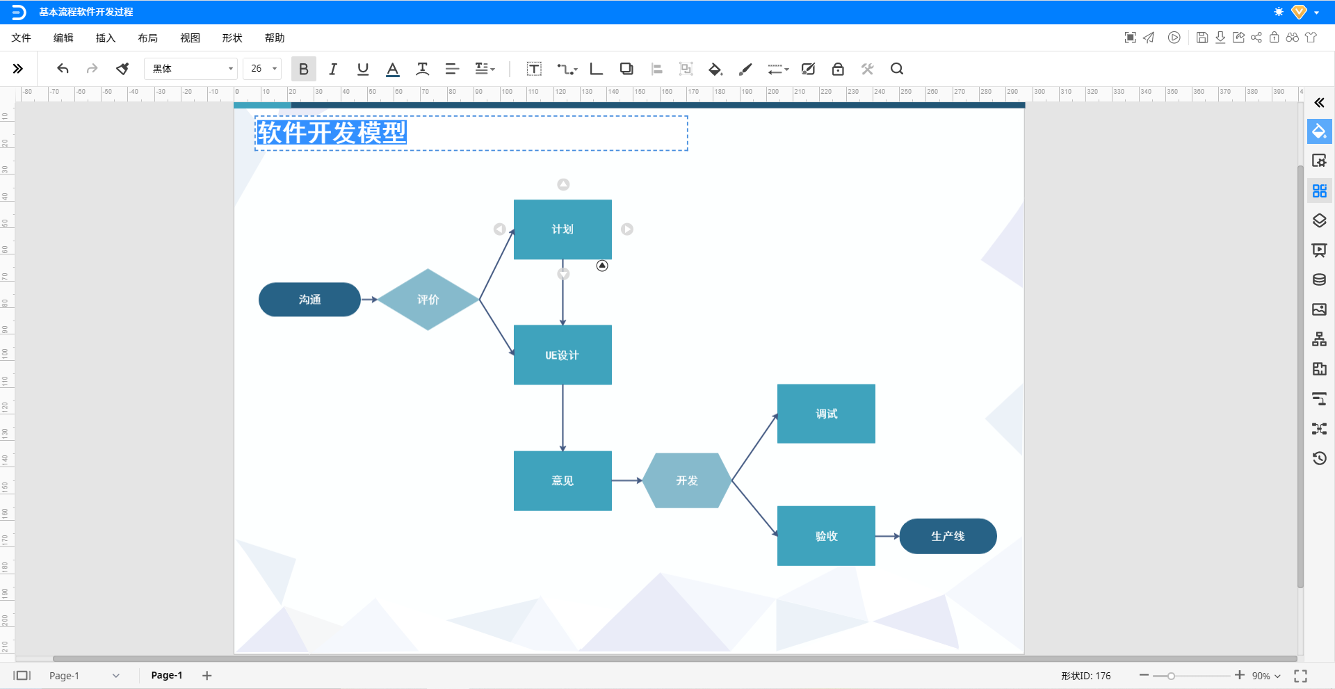
Task: Open the data database sidebar icon
Action: point(1319,280)
